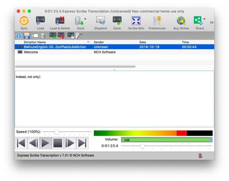Toggle the Dictation Name sort arrow
The image size is (229, 181).
point(88,42)
